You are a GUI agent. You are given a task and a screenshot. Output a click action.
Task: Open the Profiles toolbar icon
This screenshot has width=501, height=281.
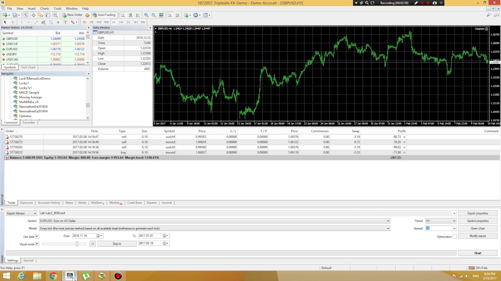pos(15,15)
